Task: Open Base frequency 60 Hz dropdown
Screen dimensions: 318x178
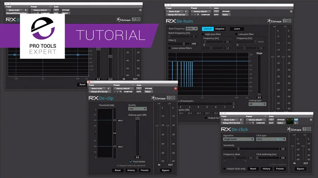Action: pos(192,29)
